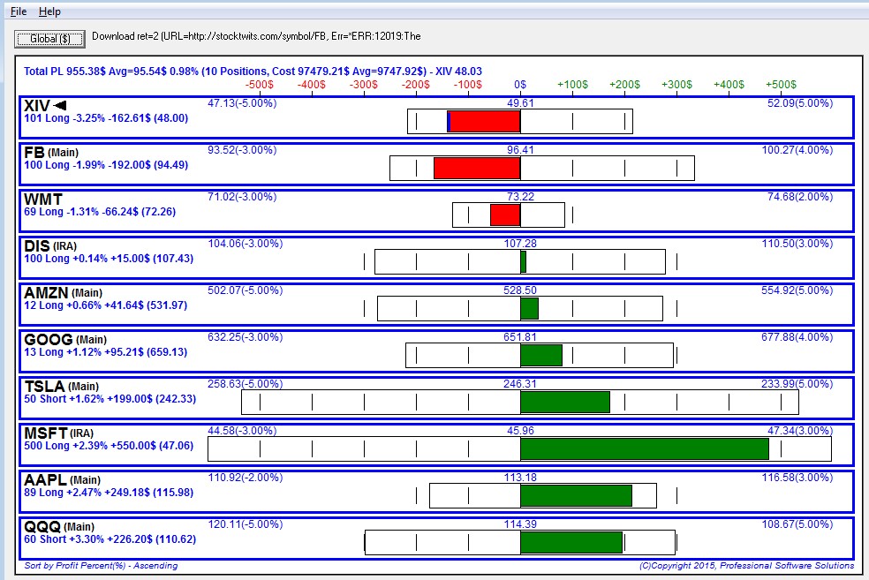869x580 pixels.
Task: Click the (IRA) account tag beside MSFT
Action: (x=81, y=433)
